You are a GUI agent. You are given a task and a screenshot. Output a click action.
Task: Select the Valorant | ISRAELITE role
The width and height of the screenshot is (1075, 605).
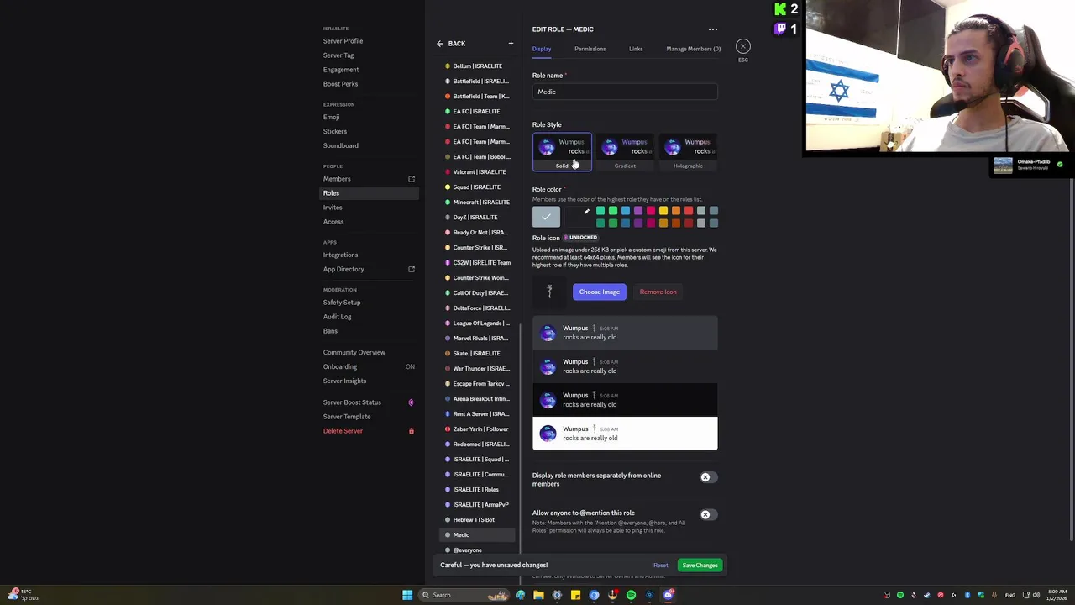pyautogui.click(x=477, y=172)
